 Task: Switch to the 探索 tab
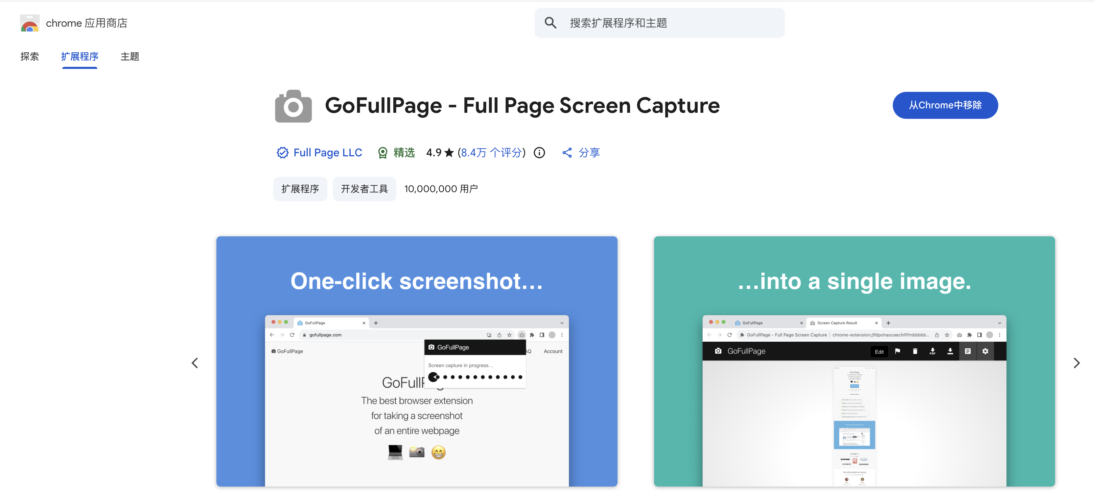coord(29,56)
